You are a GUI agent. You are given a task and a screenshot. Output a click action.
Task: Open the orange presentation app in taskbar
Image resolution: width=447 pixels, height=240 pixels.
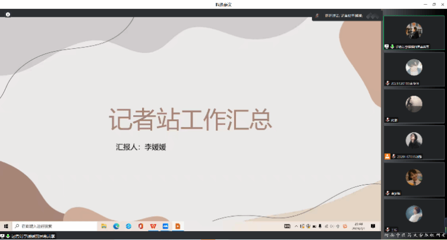point(177,226)
